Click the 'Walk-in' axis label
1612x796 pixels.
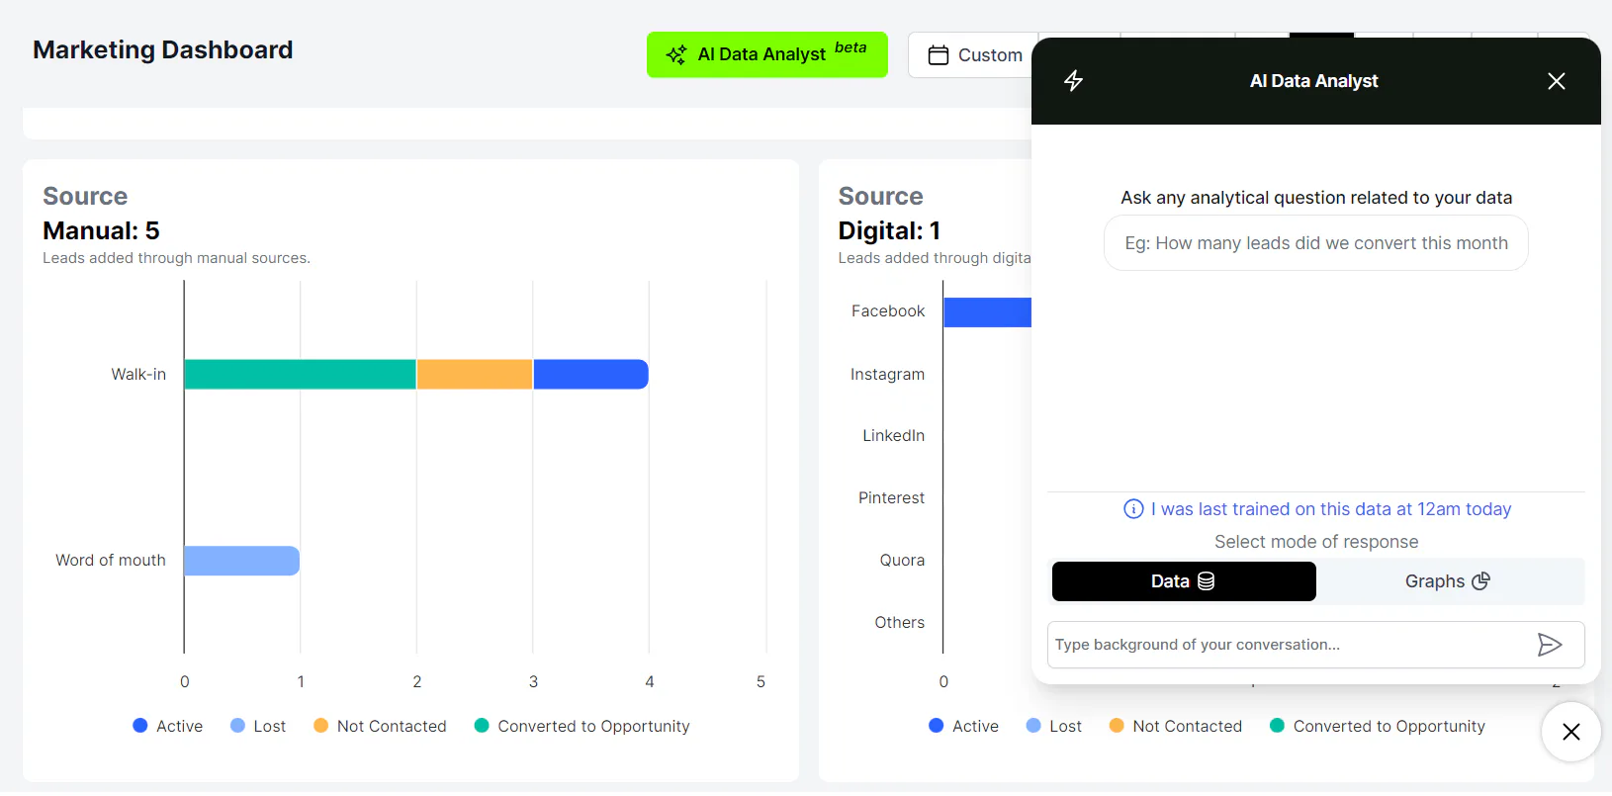pyautogui.click(x=138, y=375)
